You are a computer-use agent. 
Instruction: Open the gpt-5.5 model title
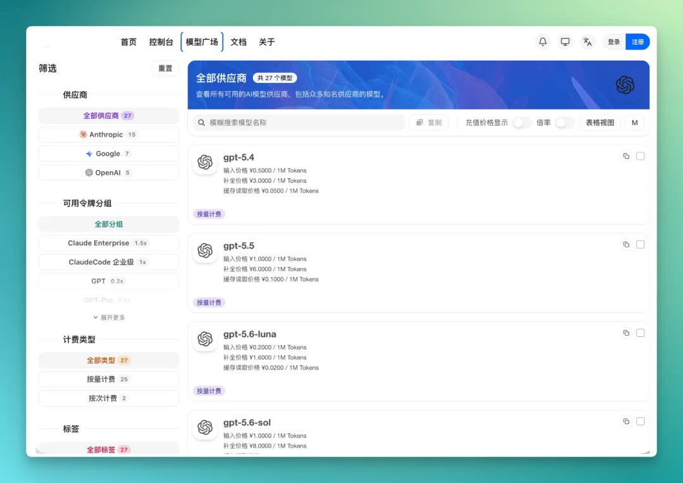(x=238, y=246)
